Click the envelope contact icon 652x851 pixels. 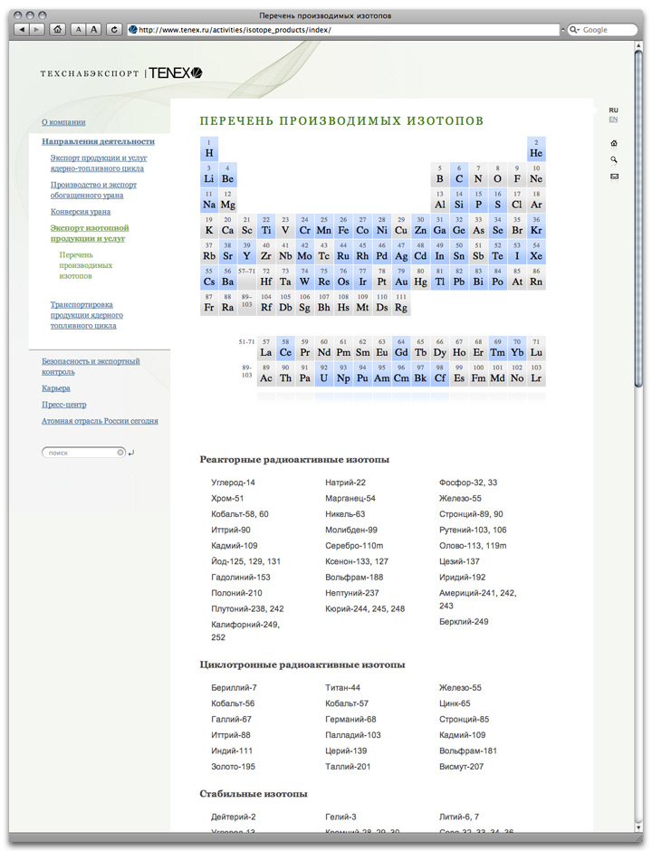point(614,177)
